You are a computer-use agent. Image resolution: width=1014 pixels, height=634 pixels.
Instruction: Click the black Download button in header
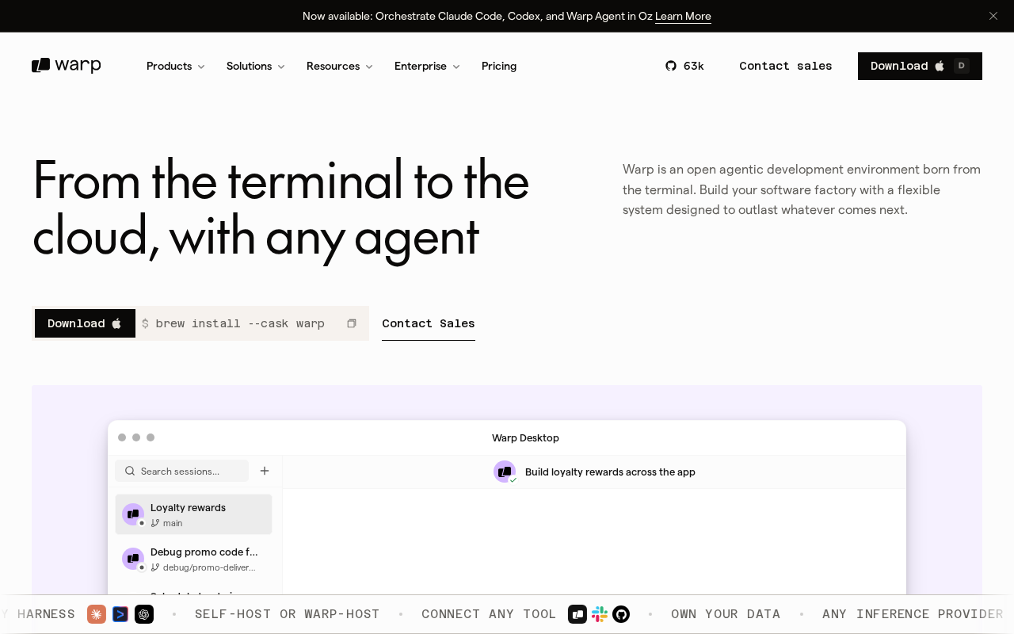[920, 66]
